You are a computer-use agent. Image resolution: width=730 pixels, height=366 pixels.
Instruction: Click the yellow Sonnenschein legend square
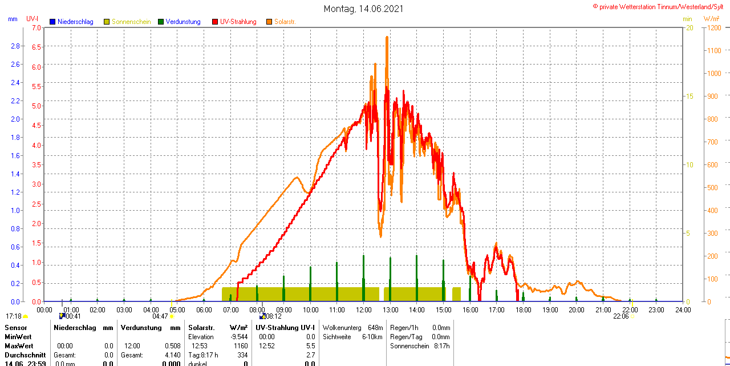coord(107,22)
